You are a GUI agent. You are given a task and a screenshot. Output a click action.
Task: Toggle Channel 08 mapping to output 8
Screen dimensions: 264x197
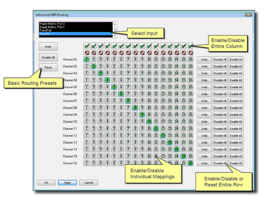click(135, 108)
